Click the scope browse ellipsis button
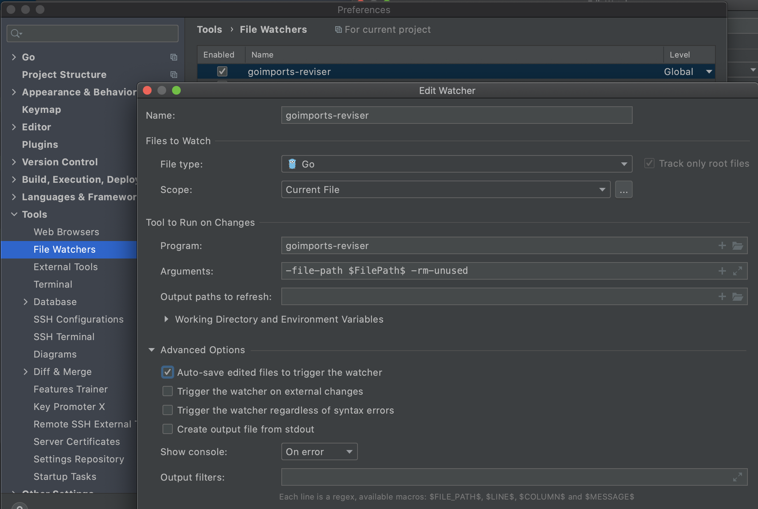The image size is (758, 509). pyautogui.click(x=624, y=190)
